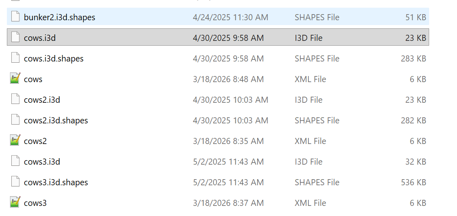457x216 pixels.
Task: Click the 283 KB size entry
Action: click(413, 59)
